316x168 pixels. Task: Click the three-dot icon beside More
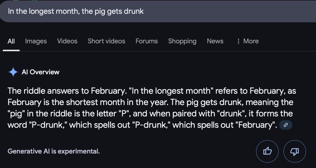[x=238, y=41]
